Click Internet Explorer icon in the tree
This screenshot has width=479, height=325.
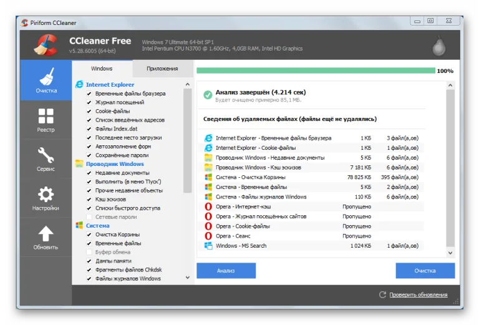tap(79, 84)
